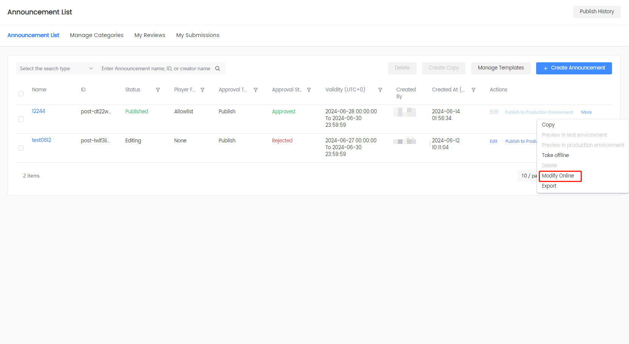The image size is (629, 344).
Task: Open the Status column filter icon
Action: coord(158,90)
